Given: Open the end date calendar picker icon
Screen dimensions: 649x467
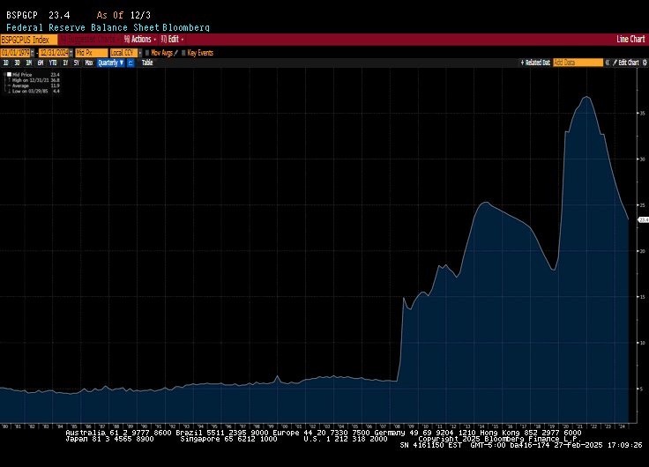Looking at the screenshot, I should click(x=71, y=53).
